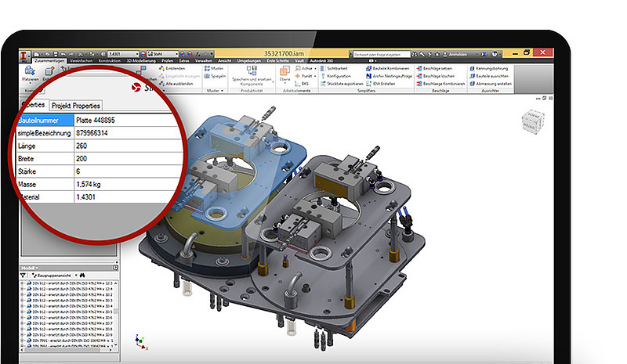Click Stückliste exportieren
Image resolution: width=627 pixels, height=364 pixels.
tap(342, 84)
